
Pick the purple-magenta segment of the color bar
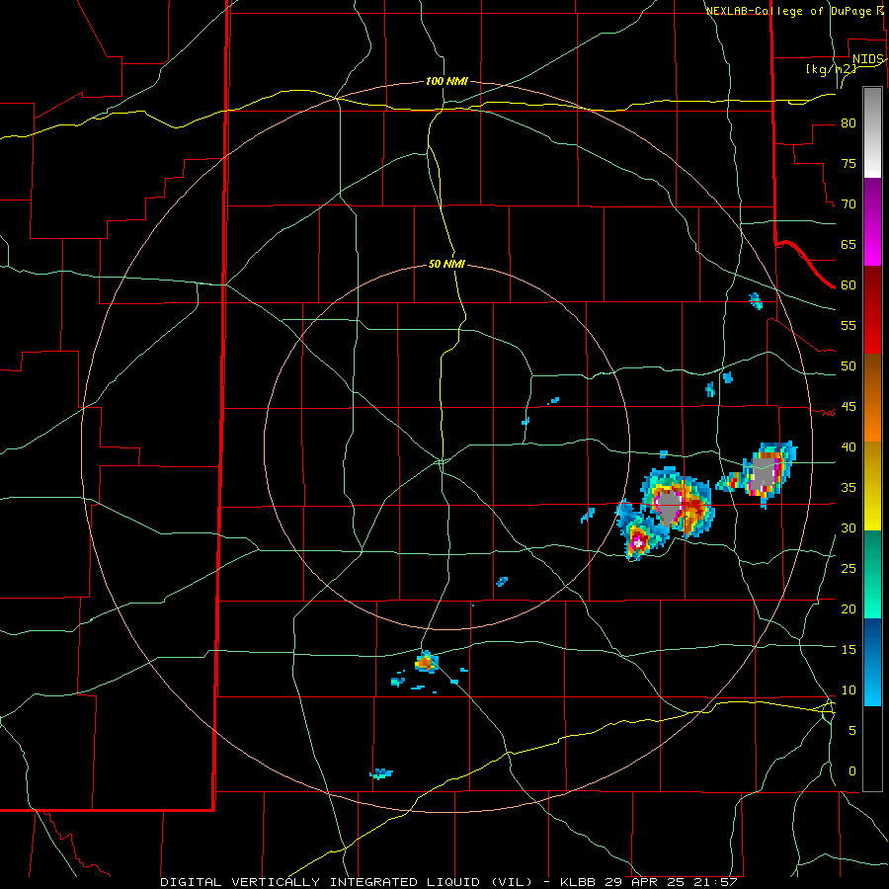coord(872,221)
